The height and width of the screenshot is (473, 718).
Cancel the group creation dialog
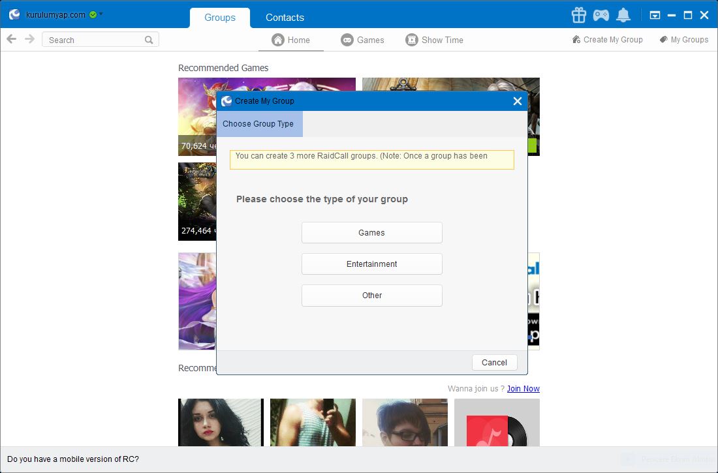coord(495,362)
